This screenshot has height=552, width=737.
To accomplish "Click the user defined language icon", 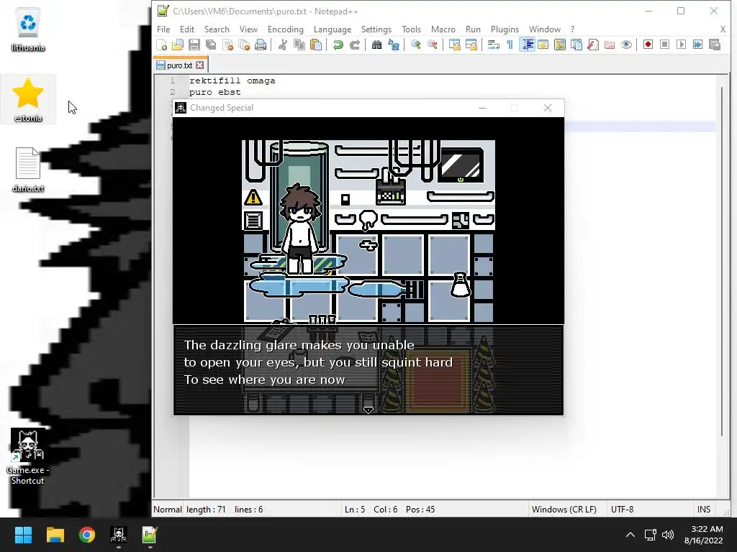I will click(x=543, y=45).
